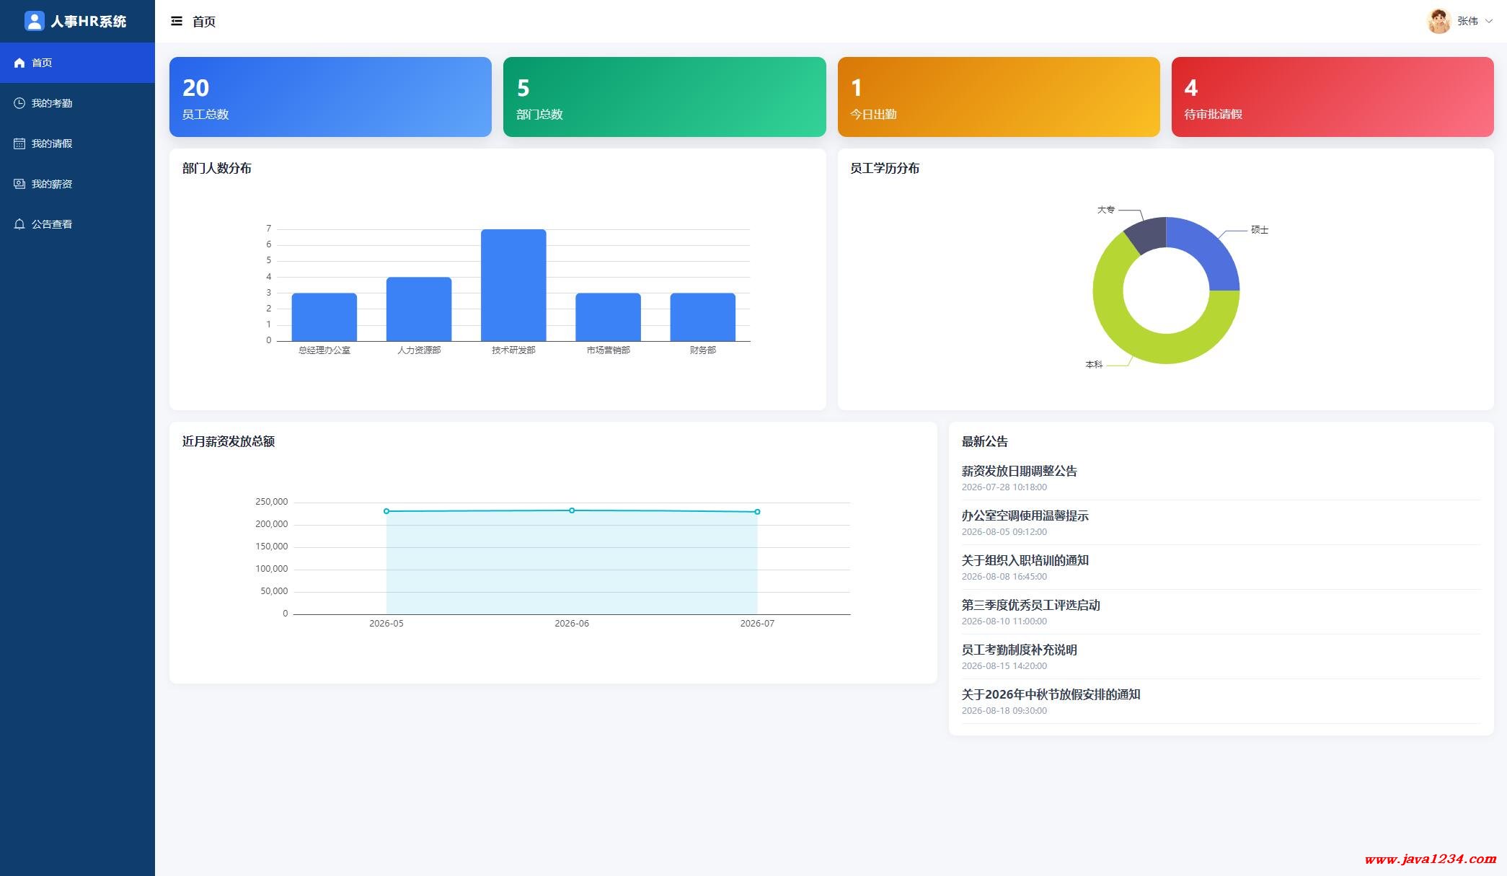The width and height of the screenshot is (1507, 876).
Task: Open 首页 menu item
Action: [x=77, y=63]
